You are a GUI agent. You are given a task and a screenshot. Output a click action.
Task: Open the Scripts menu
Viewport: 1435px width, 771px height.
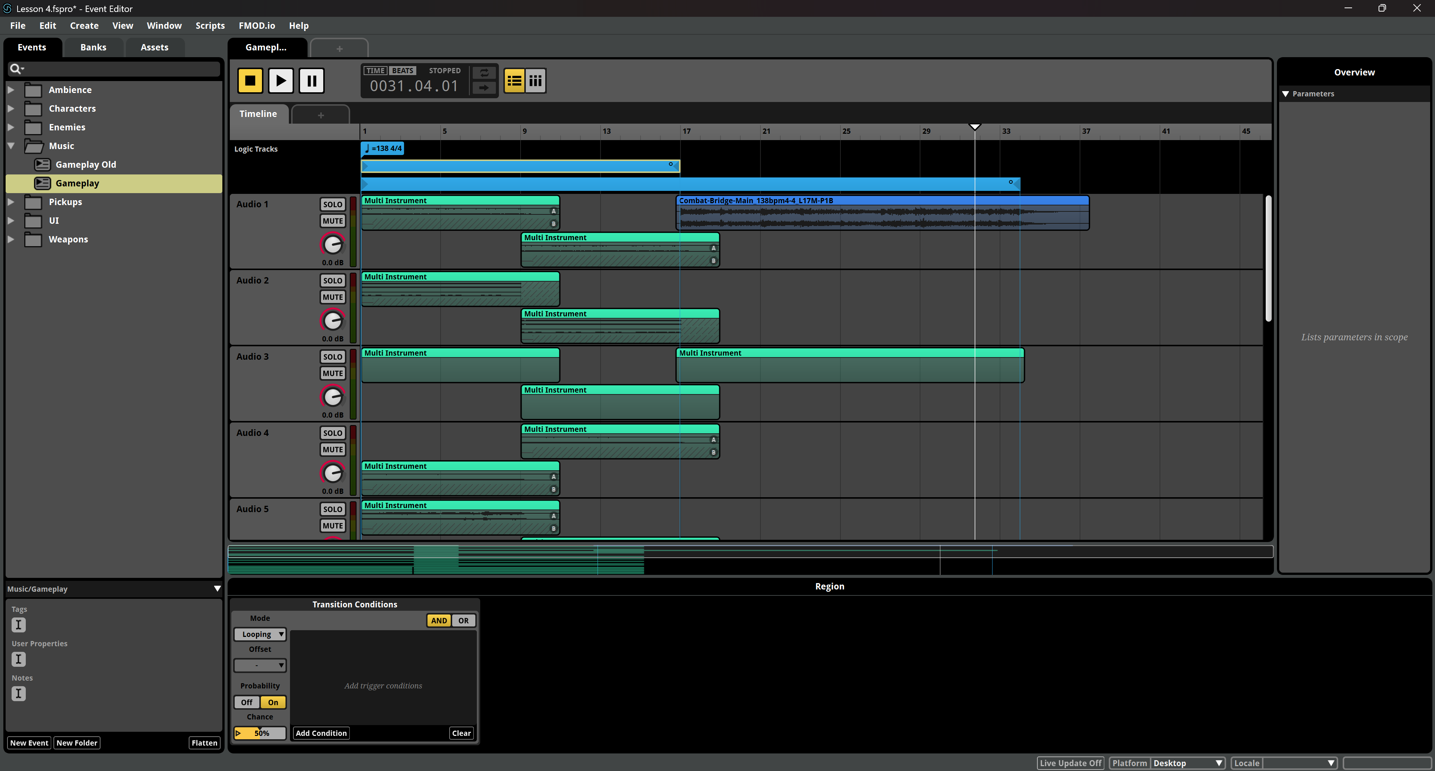[210, 26]
